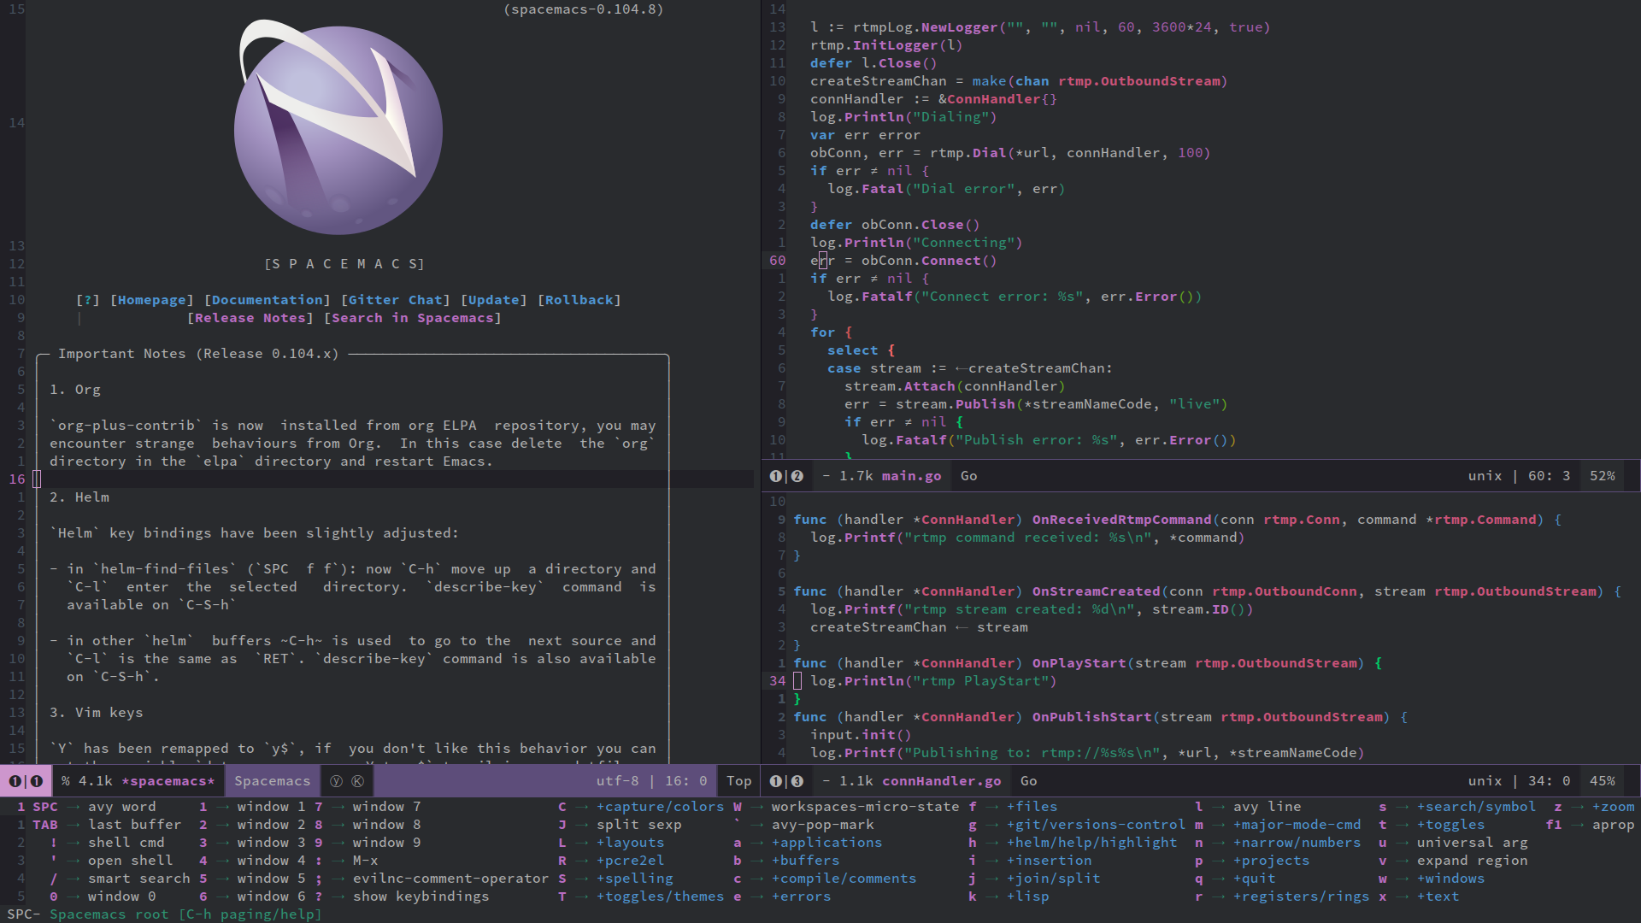This screenshot has width=1641, height=923.
Task: Expand the +files key group
Action: [1032, 807]
